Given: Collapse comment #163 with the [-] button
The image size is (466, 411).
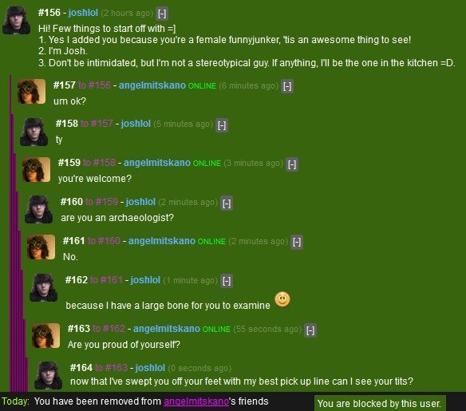Looking at the screenshot, I should click(310, 330).
